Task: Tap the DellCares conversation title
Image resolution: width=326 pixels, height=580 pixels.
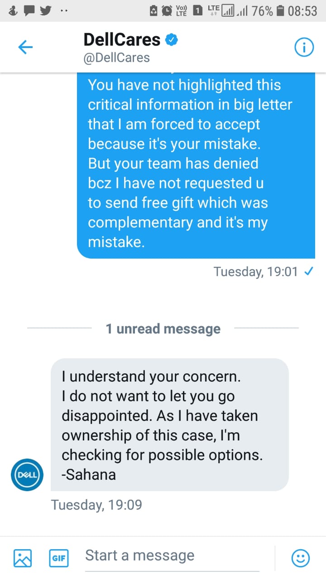Action: click(122, 40)
